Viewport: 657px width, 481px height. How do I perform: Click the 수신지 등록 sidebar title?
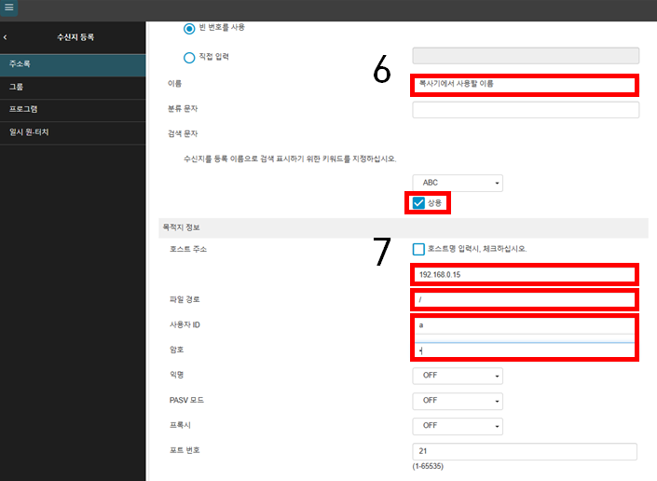(75, 37)
